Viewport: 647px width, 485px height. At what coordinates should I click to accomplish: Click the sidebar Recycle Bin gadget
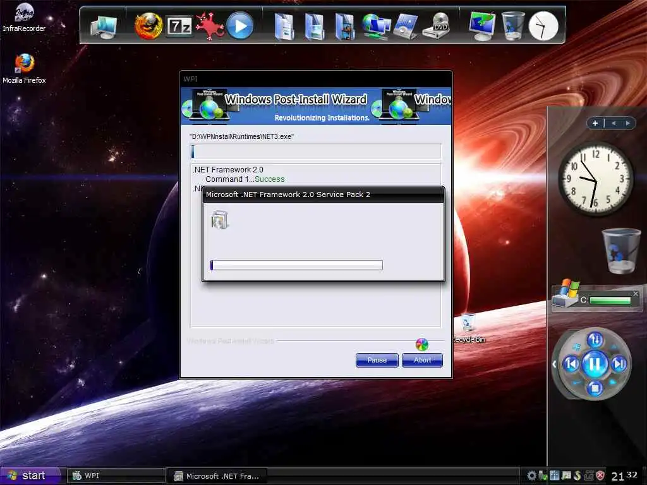[620, 251]
